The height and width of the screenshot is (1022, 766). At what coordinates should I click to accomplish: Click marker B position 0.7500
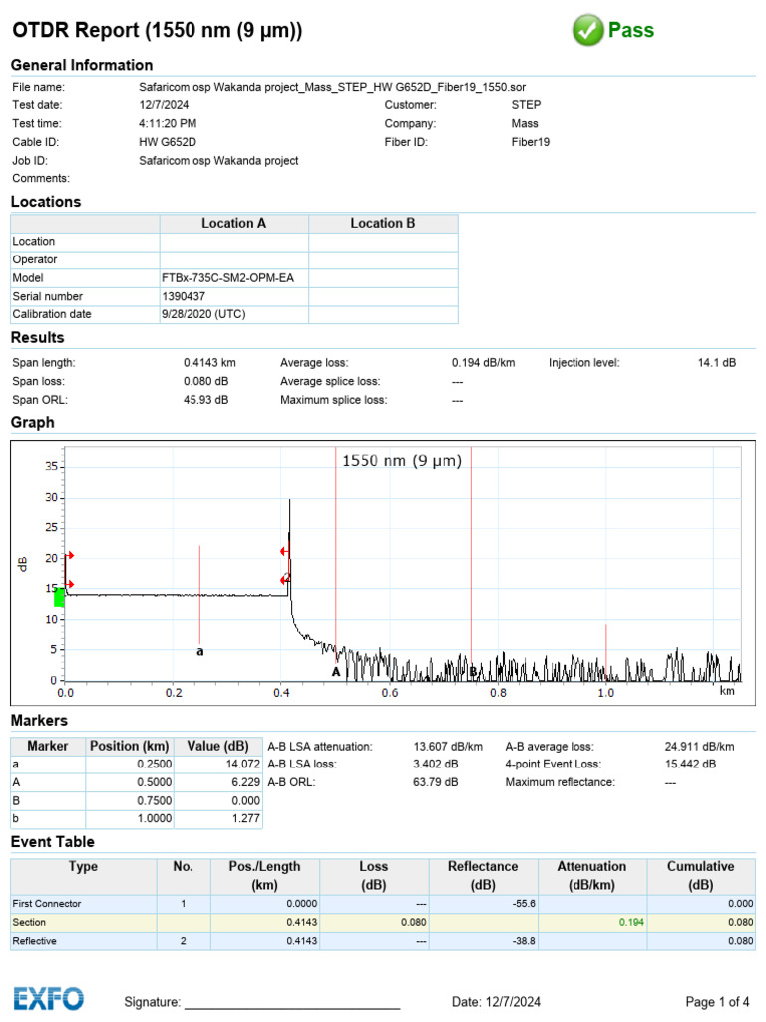pos(155,800)
